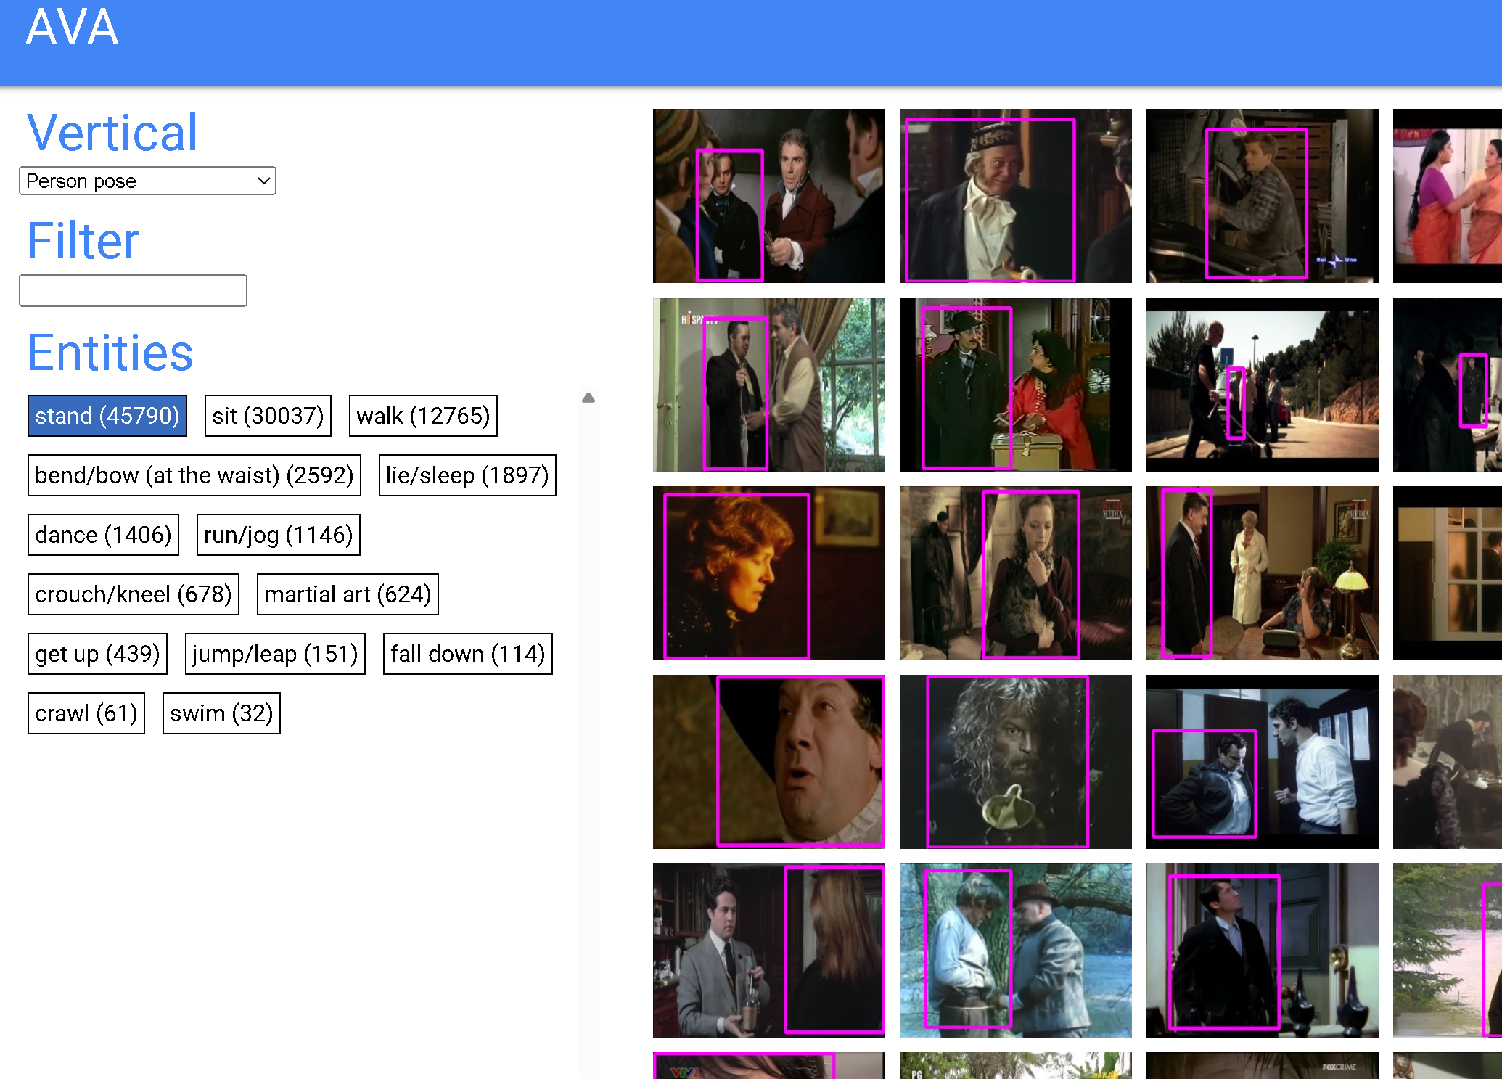
Task: Open thumbnail of man with embroidered cap
Action: (x=1016, y=196)
